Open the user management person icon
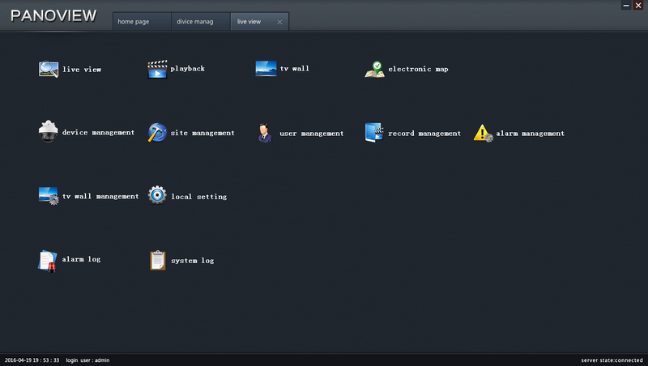 coord(265,133)
